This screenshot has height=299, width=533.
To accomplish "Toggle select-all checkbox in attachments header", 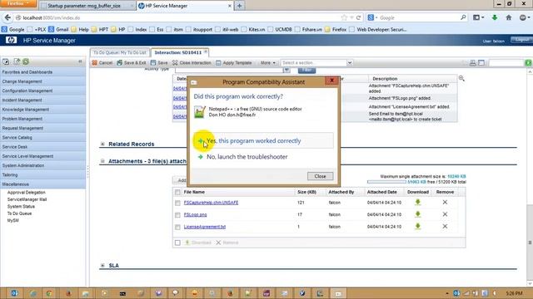I will tap(177, 192).
